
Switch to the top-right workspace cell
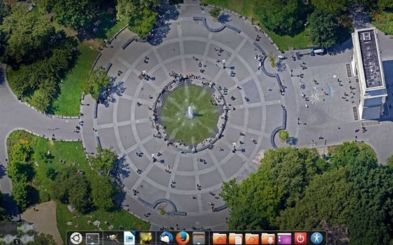(26, 228)
